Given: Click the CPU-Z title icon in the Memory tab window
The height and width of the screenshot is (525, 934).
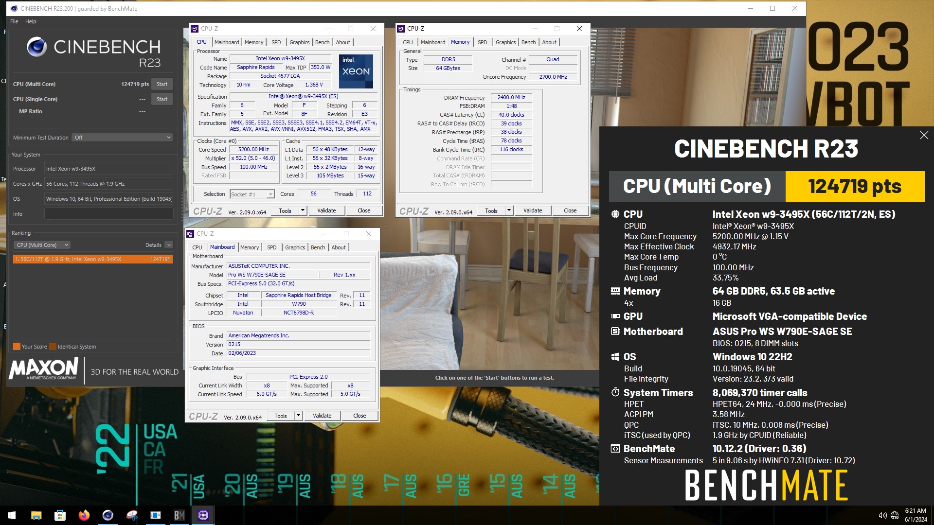Looking at the screenshot, I should pyautogui.click(x=401, y=29).
